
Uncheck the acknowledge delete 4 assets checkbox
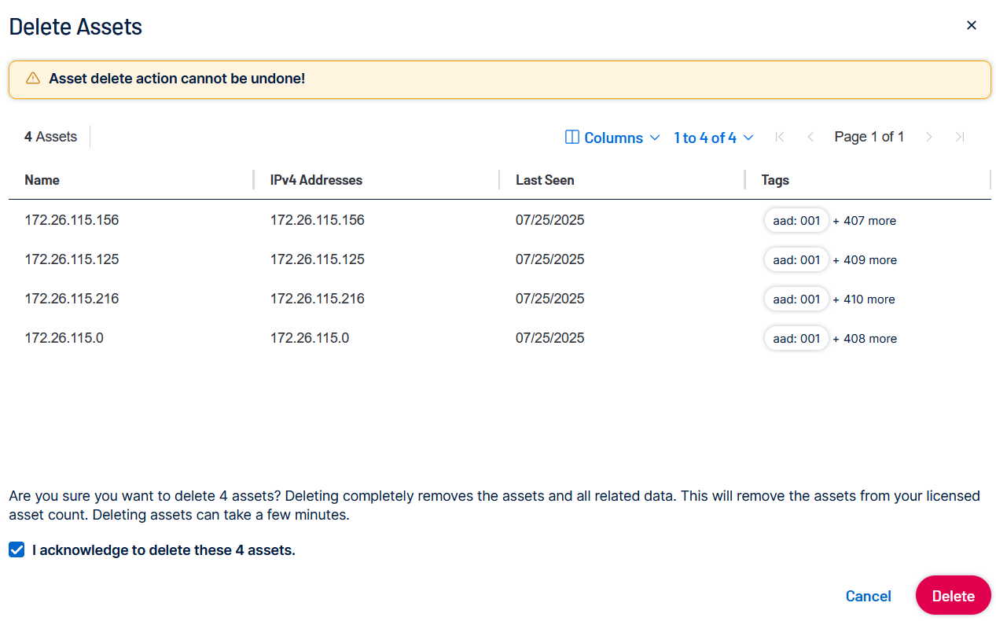tap(17, 550)
